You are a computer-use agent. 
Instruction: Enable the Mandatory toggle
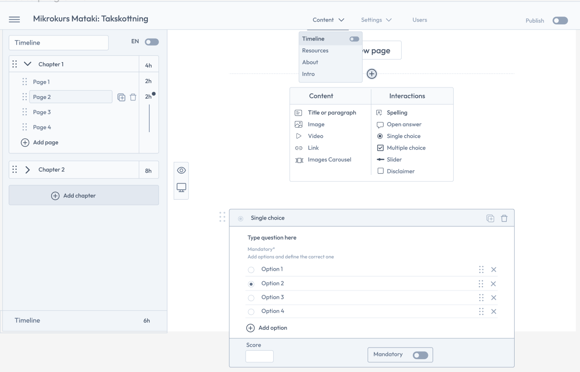[421, 355]
